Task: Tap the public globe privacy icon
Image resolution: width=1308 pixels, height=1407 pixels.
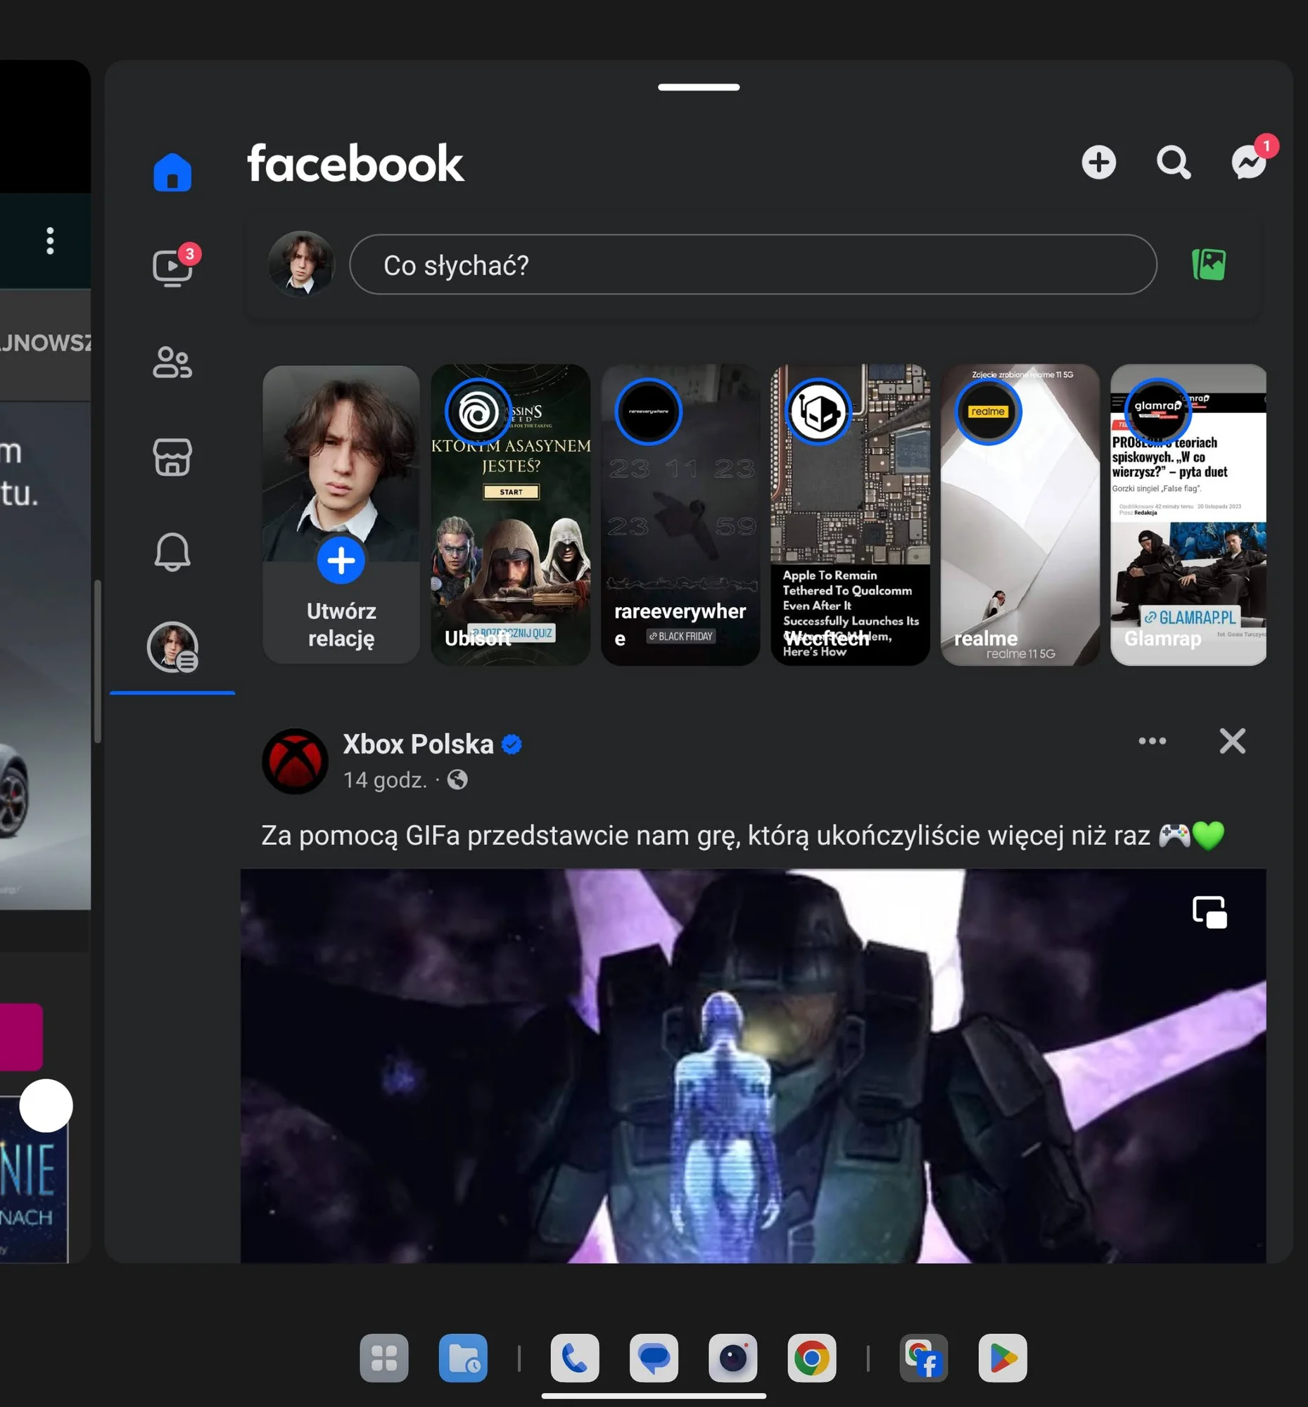Action: (458, 780)
